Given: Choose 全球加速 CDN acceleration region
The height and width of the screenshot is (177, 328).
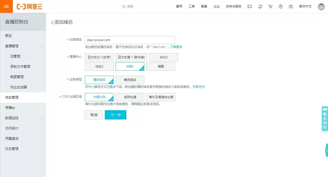Looking at the screenshot, I should [x=130, y=97].
